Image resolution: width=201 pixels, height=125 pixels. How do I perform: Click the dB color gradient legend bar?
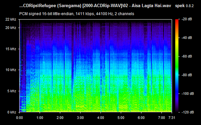pyautogui.click(x=177, y=66)
